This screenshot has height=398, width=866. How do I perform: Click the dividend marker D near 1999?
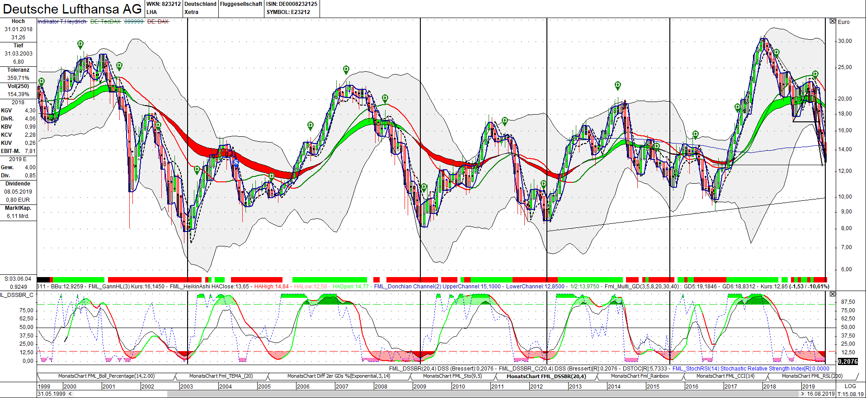point(42,82)
